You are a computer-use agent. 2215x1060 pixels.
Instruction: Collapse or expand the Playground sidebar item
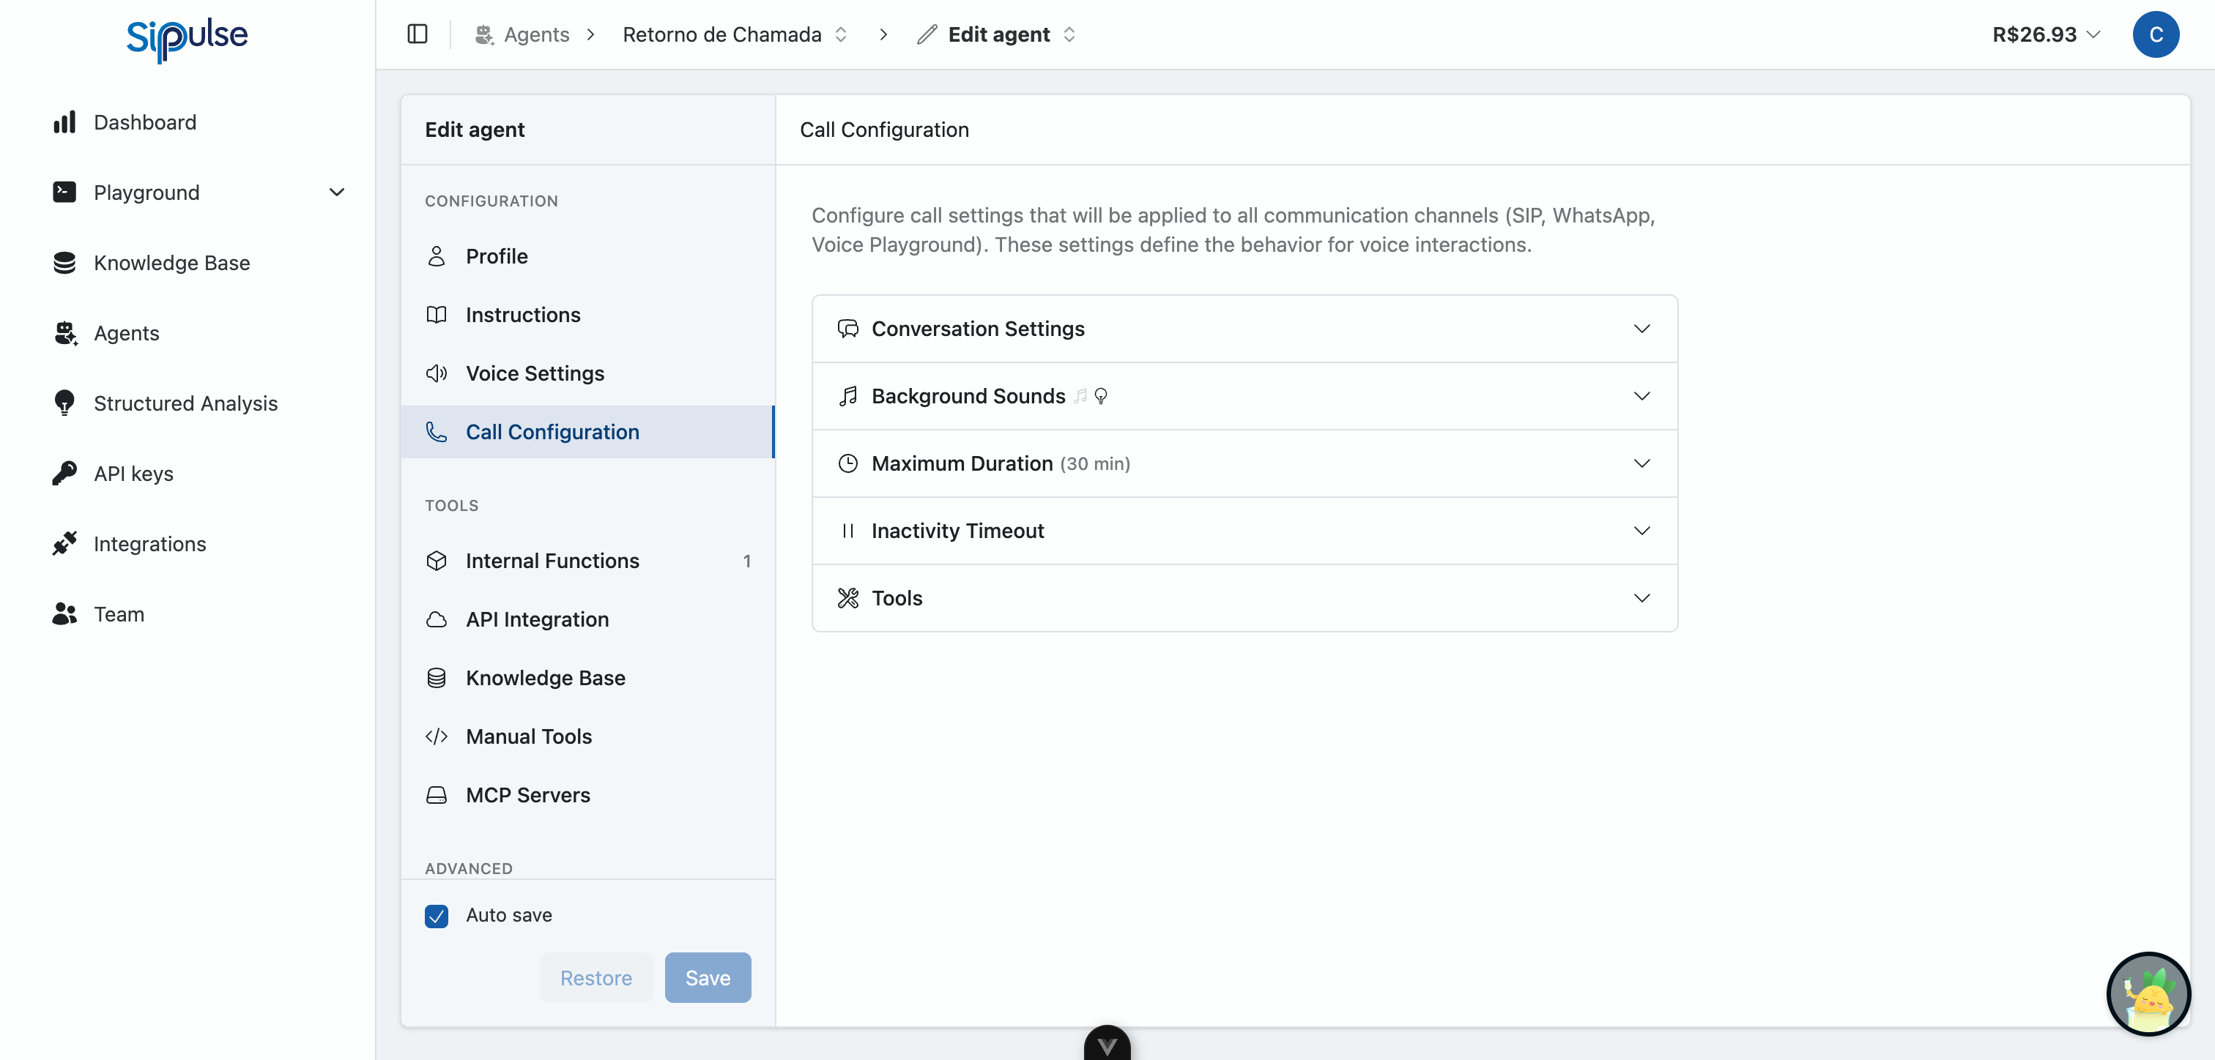click(x=336, y=193)
